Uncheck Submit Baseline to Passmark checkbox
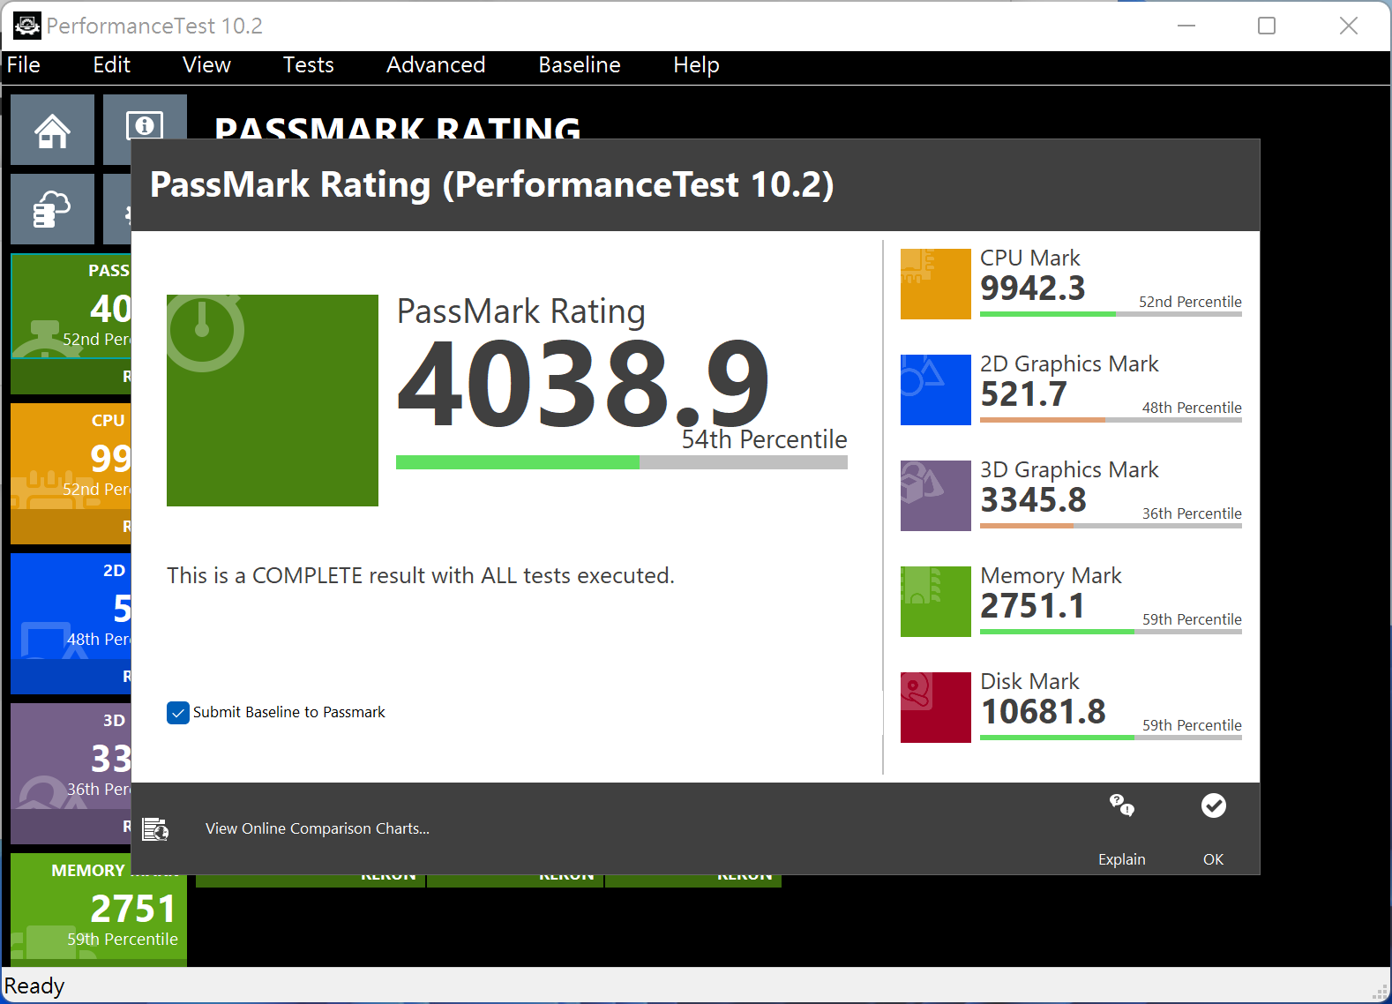1392x1004 pixels. coord(178,713)
